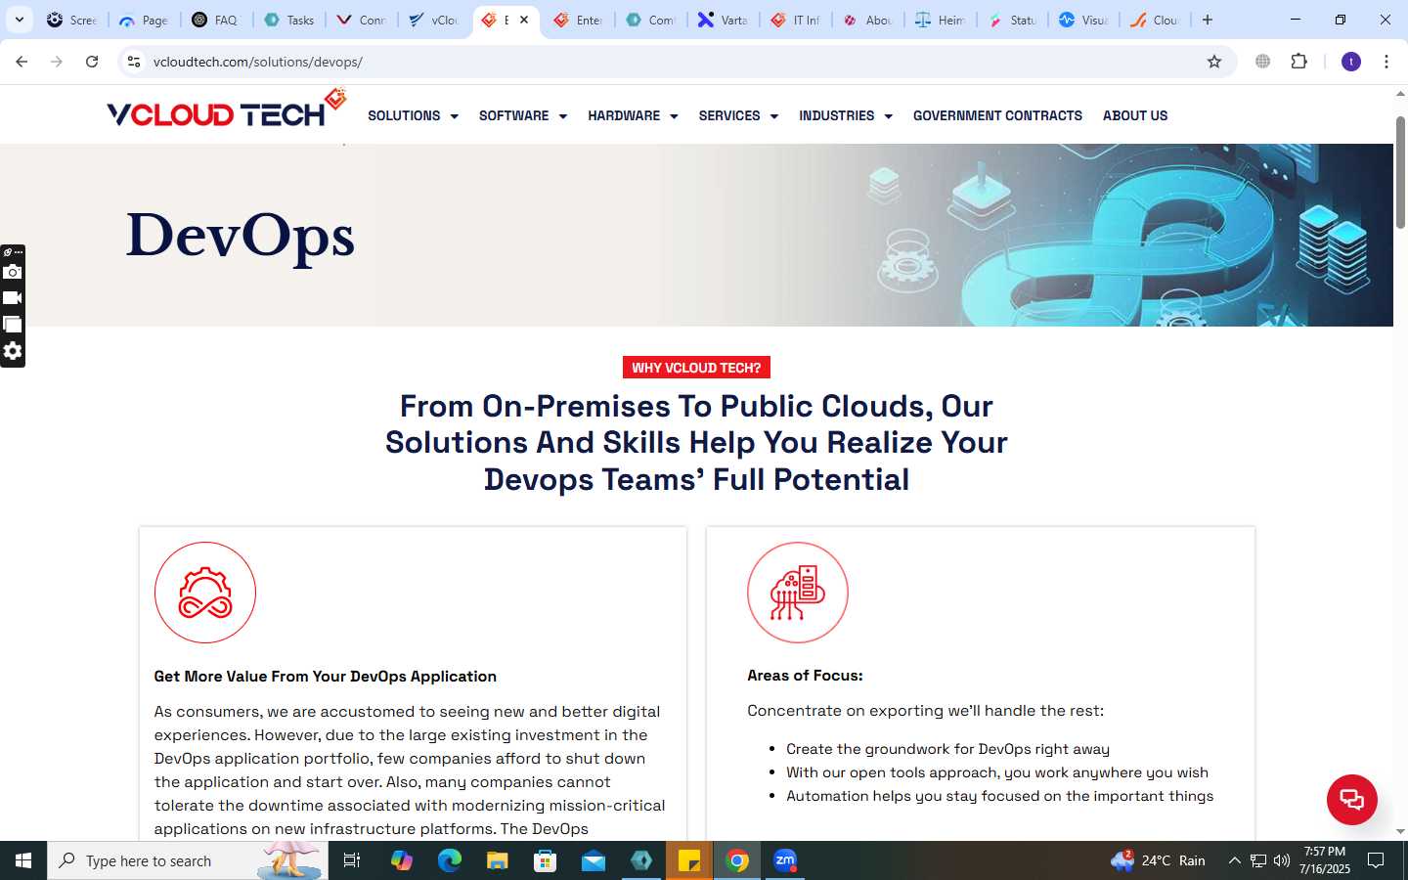Click the screenshot camera icon in side toolbar
1408x880 pixels.
(13, 272)
